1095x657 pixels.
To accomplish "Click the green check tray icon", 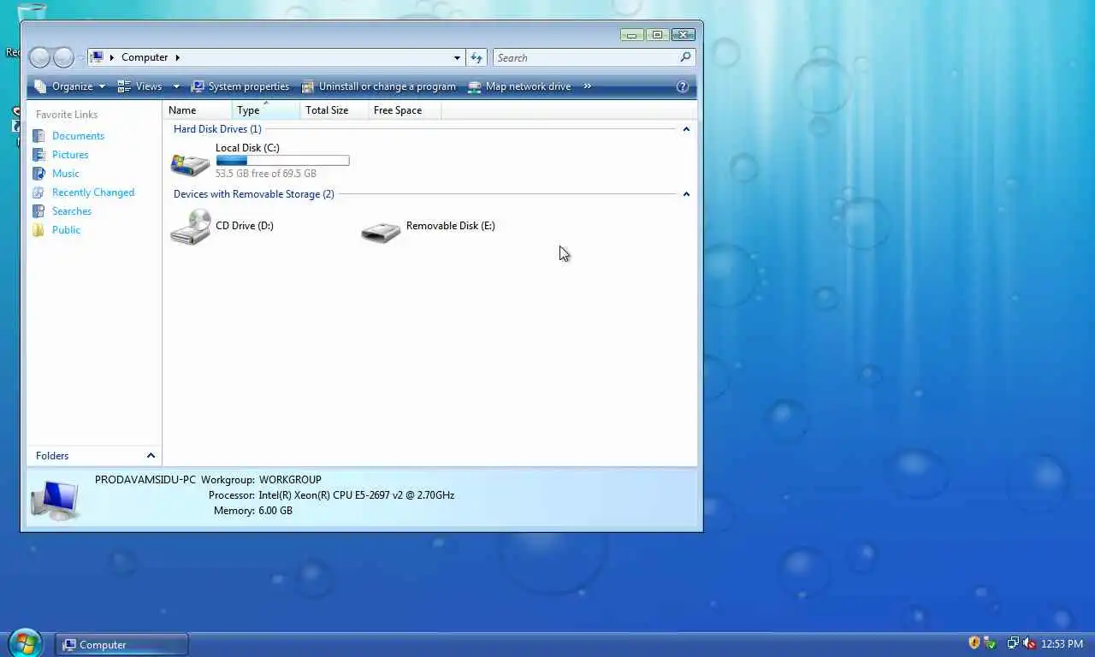I will click(990, 643).
